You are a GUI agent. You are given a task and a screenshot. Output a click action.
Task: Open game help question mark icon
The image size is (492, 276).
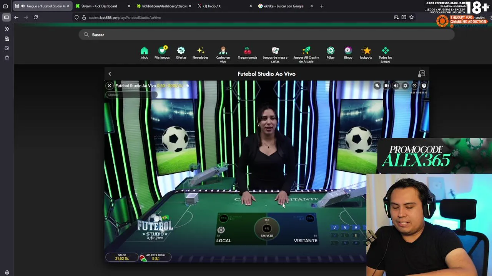click(x=424, y=86)
